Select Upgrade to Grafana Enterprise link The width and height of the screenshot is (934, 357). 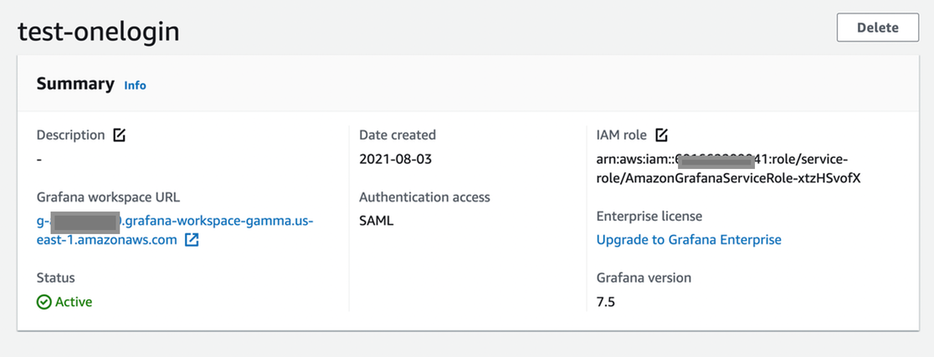[x=688, y=240]
